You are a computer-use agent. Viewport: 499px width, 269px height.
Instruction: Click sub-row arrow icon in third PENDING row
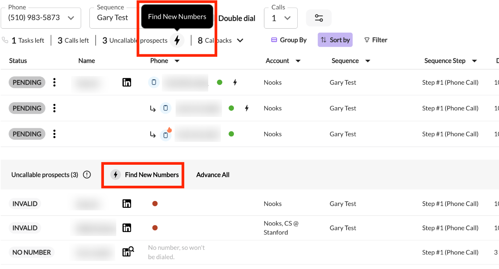(153, 134)
